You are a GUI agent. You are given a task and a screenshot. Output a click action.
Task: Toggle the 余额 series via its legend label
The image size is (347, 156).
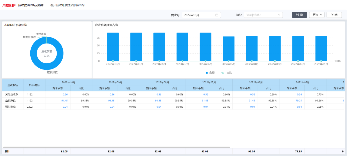[x=212, y=73]
